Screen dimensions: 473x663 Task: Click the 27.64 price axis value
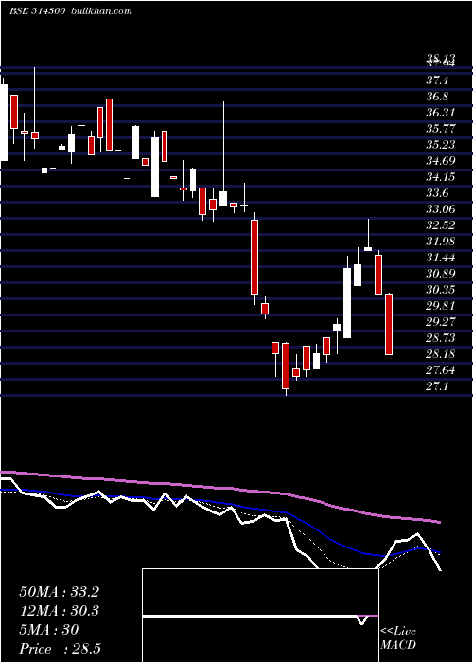440,370
